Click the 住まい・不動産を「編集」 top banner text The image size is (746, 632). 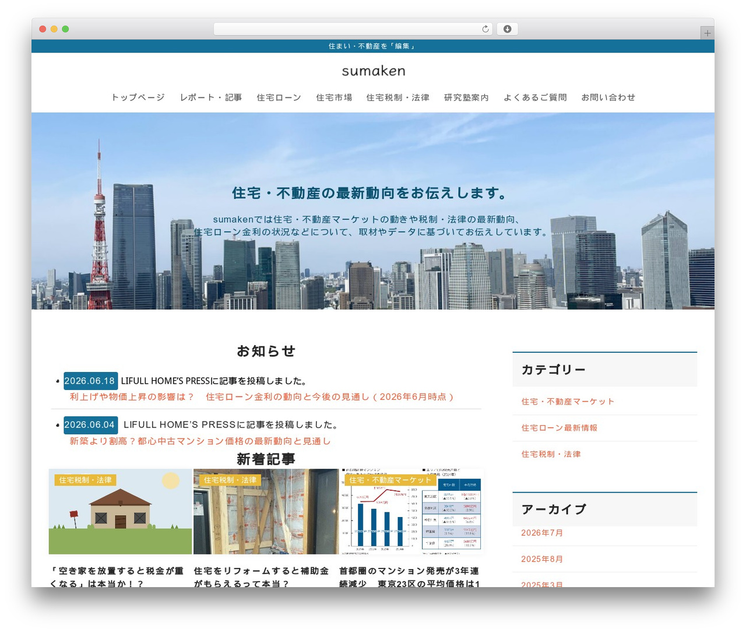(373, 46)
